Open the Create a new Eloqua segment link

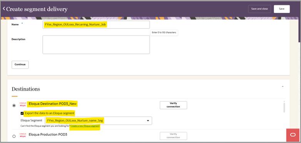pyautogui.click(x=85, y=126)
